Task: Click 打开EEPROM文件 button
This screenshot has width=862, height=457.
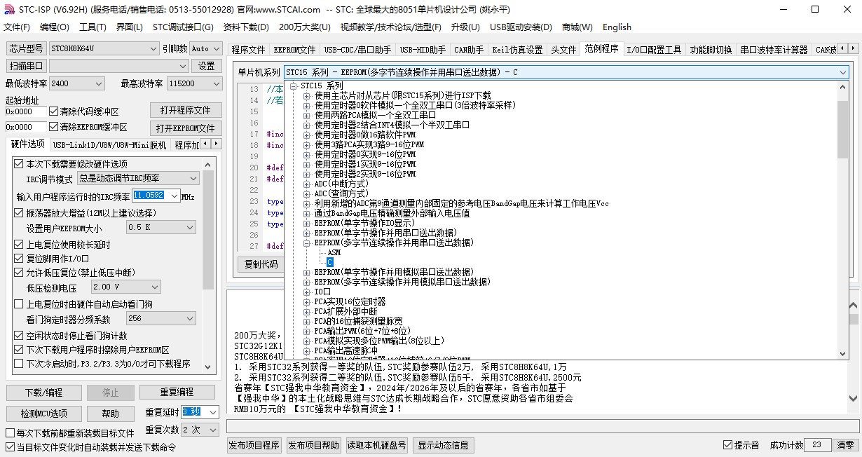Action: pyautogui.click(x=186, y=128)
